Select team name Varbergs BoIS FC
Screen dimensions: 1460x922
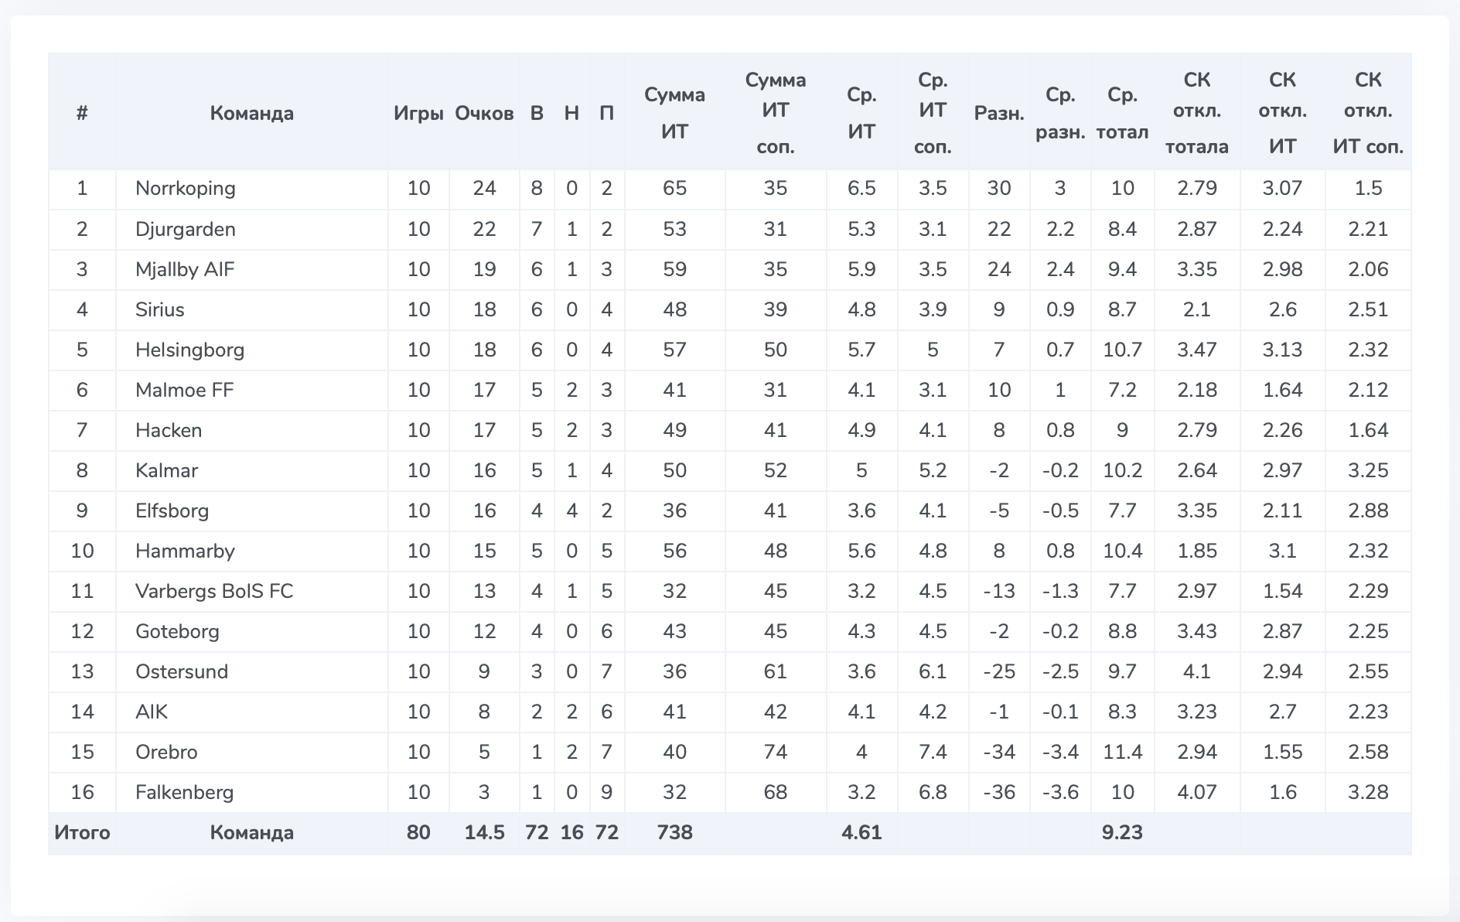click(214, 591)
